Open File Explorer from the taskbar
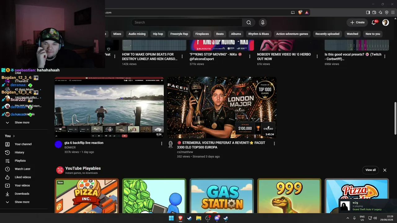The width and height of the screenshot is (397, 223). click(198, 218)
